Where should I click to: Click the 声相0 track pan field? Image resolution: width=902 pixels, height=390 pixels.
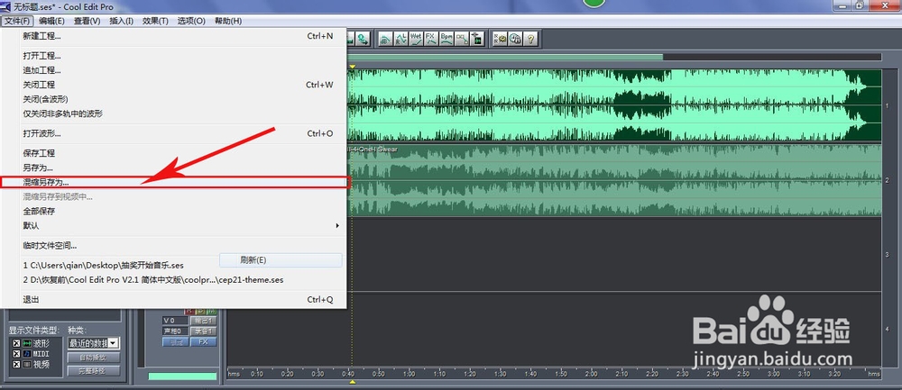tap(175, 331)
